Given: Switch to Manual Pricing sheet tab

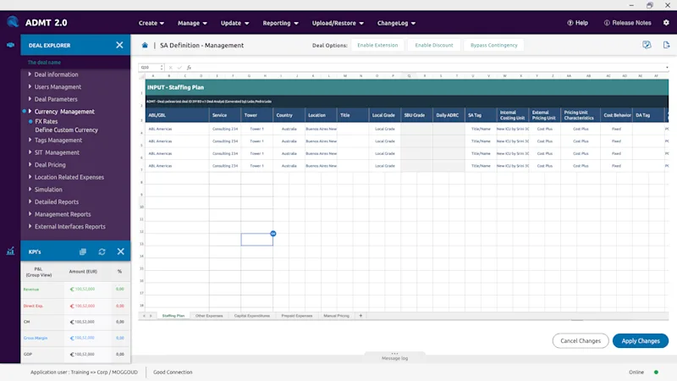Looking at the screenshot, I should click(336, 316).
